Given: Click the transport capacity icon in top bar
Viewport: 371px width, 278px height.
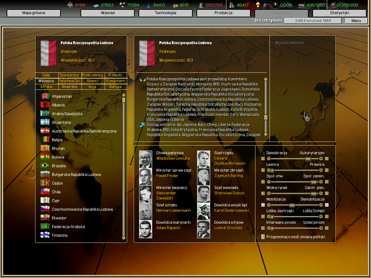Looking at the screenshot, I should [x=301, y=5].
